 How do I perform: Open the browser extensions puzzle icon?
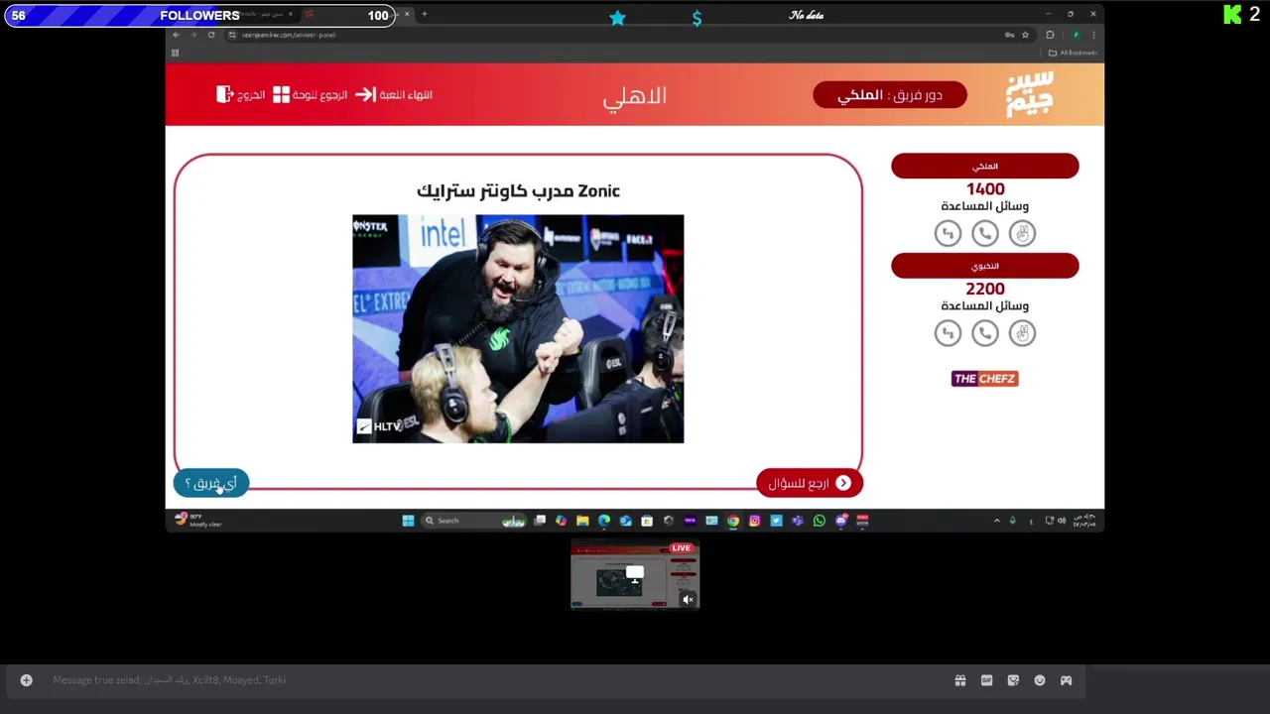point(1050,35)
